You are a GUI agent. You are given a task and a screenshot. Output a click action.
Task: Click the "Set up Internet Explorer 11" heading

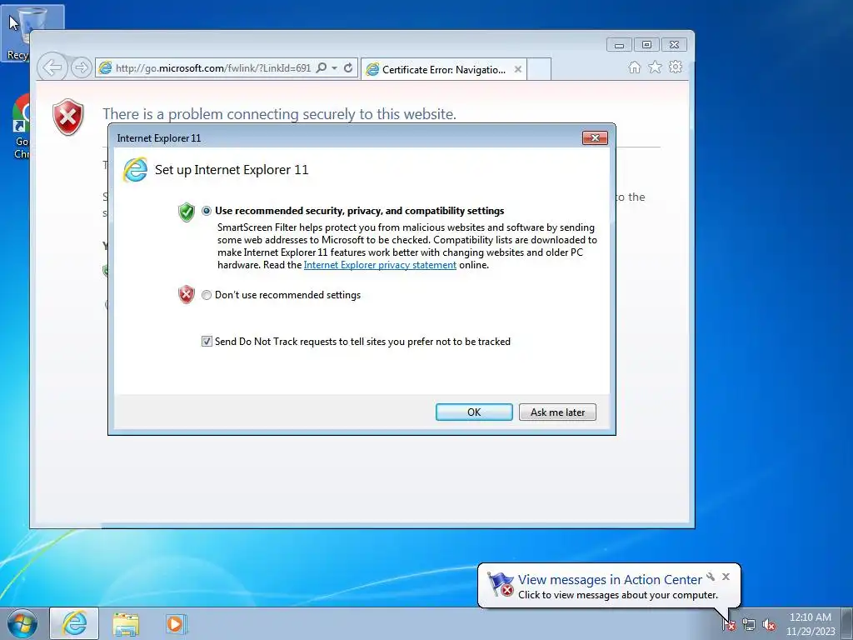pos(232,170)
